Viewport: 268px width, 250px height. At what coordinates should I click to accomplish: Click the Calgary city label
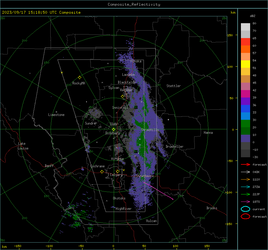click(116, 175)
